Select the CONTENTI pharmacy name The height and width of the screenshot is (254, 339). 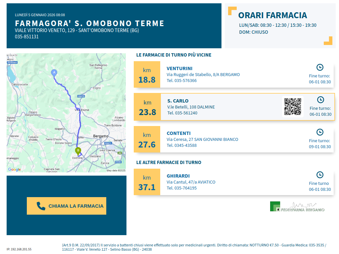coord(178,133)
